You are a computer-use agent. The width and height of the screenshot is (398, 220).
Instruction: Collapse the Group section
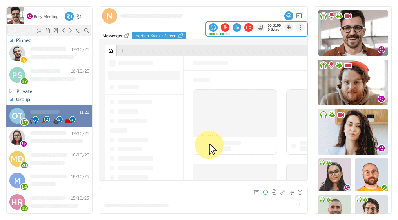click(11, 100)
